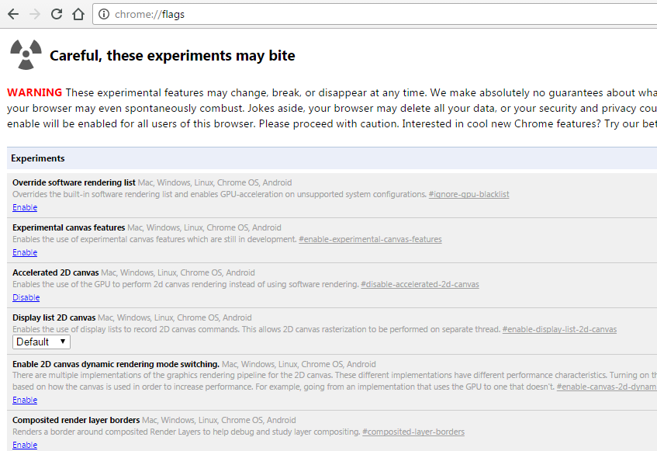Click 'Enable 2D canvas dynamic rendering mode switching.' title
657x451 pixels.
click(116, 364)
